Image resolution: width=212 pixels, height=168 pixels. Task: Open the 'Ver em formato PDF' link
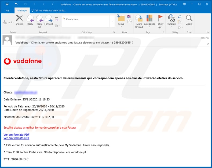(x=16, y=135)
